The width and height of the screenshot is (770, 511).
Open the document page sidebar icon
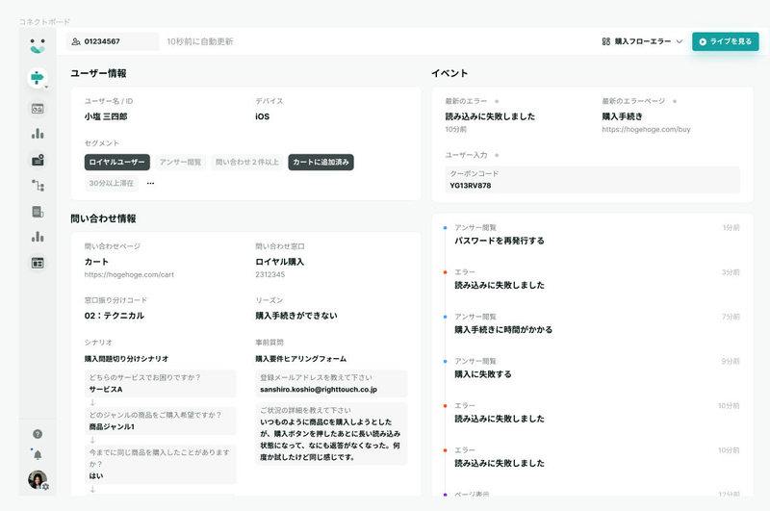tap(38, 212)
